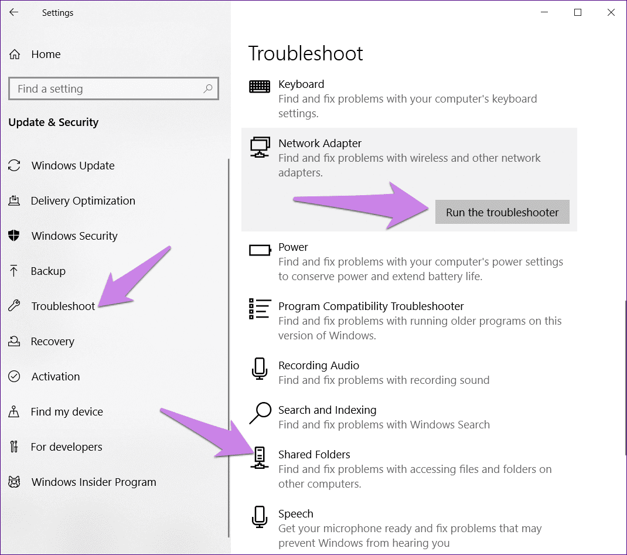Click the Network Adapter monitor icon
627x555 pixels.
[x=260, y=147]
